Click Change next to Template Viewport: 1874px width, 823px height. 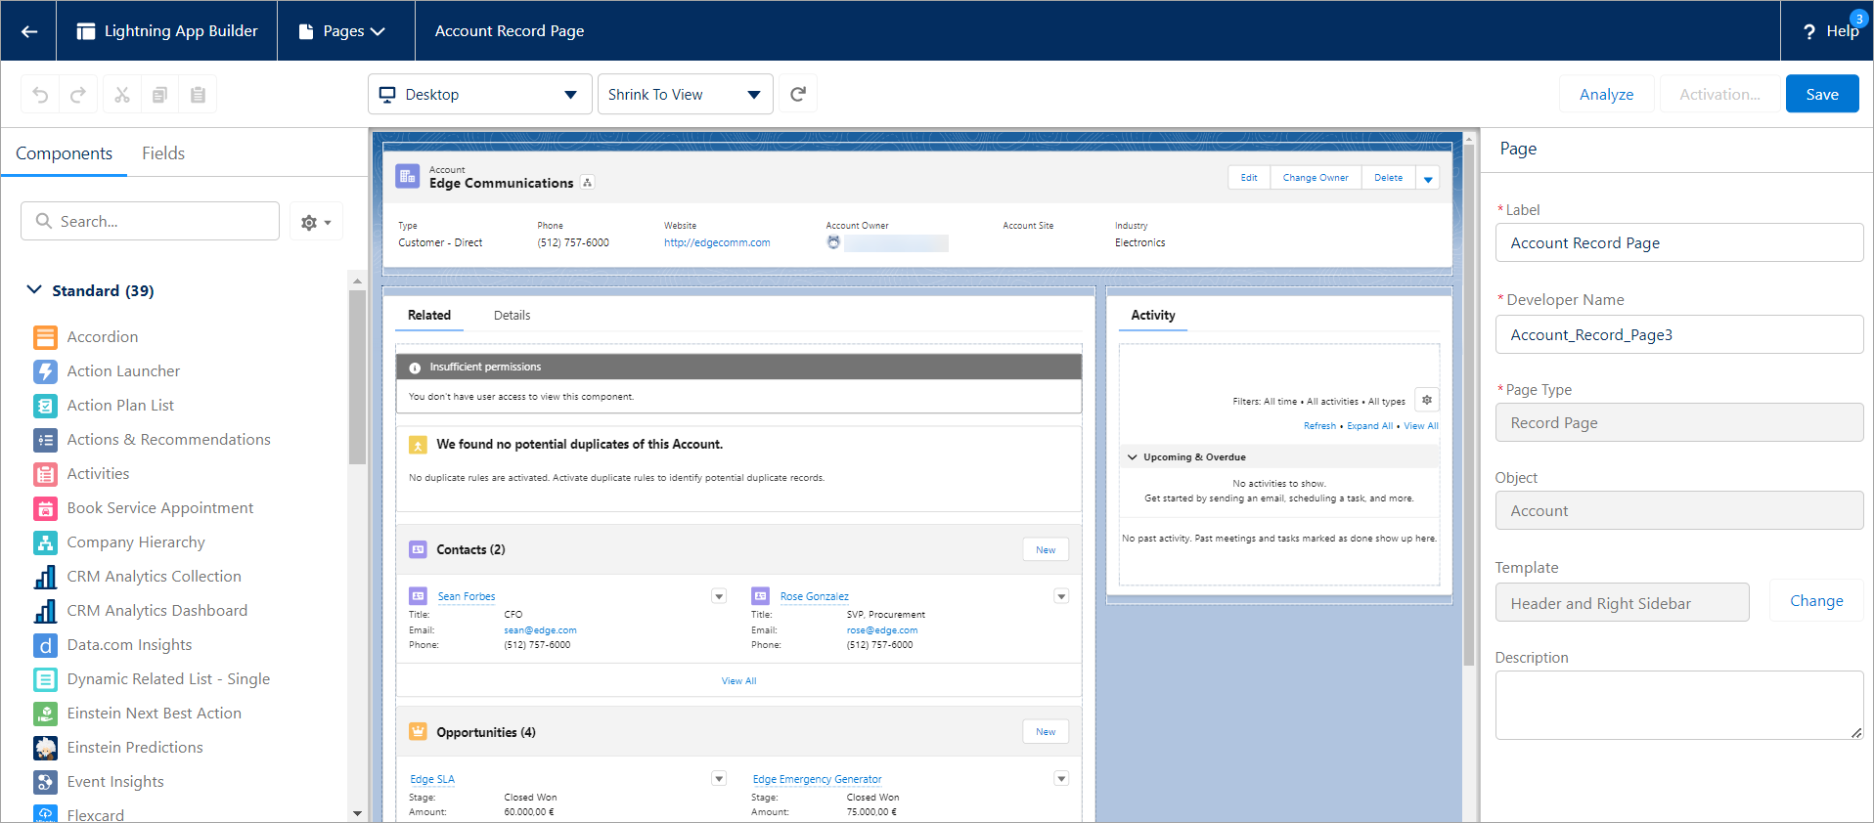[1816, 601]
